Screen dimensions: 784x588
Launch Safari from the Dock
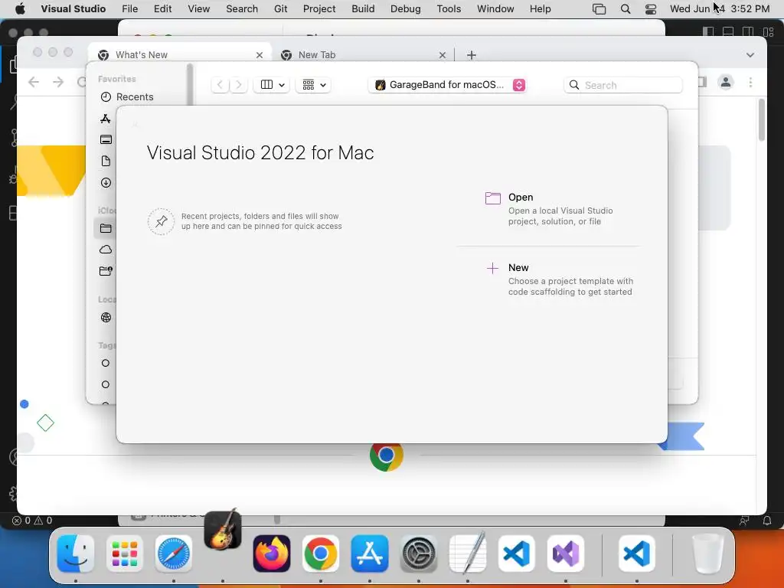coord(174,554)
